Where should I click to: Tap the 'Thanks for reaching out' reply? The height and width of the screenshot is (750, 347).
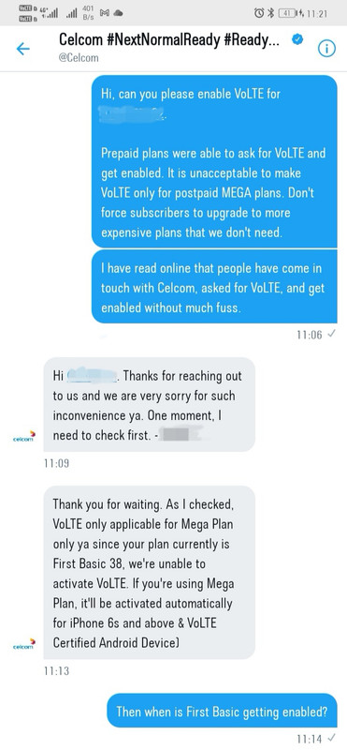click(x=149, y=404)
